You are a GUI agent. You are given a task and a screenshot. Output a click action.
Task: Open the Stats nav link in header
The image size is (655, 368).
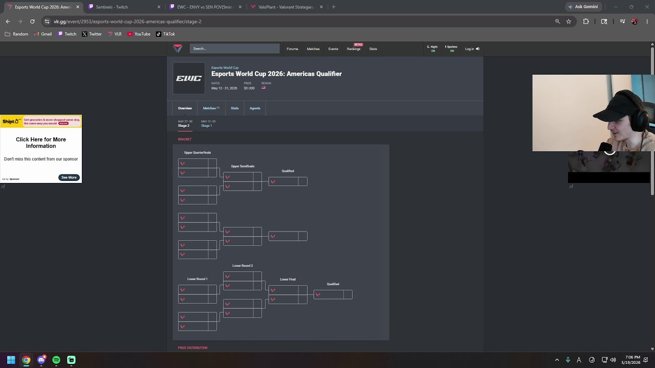point(373,49)
